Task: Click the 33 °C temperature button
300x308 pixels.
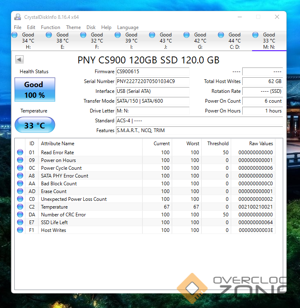Action: pos(35,125)
